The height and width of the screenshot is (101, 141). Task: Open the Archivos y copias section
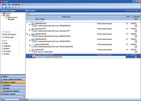click(x=13, y=82)
